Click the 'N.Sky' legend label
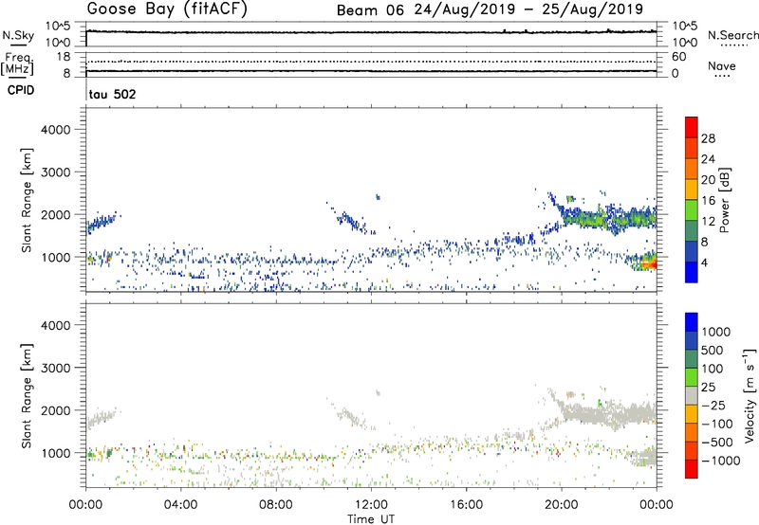 [18, 35]
